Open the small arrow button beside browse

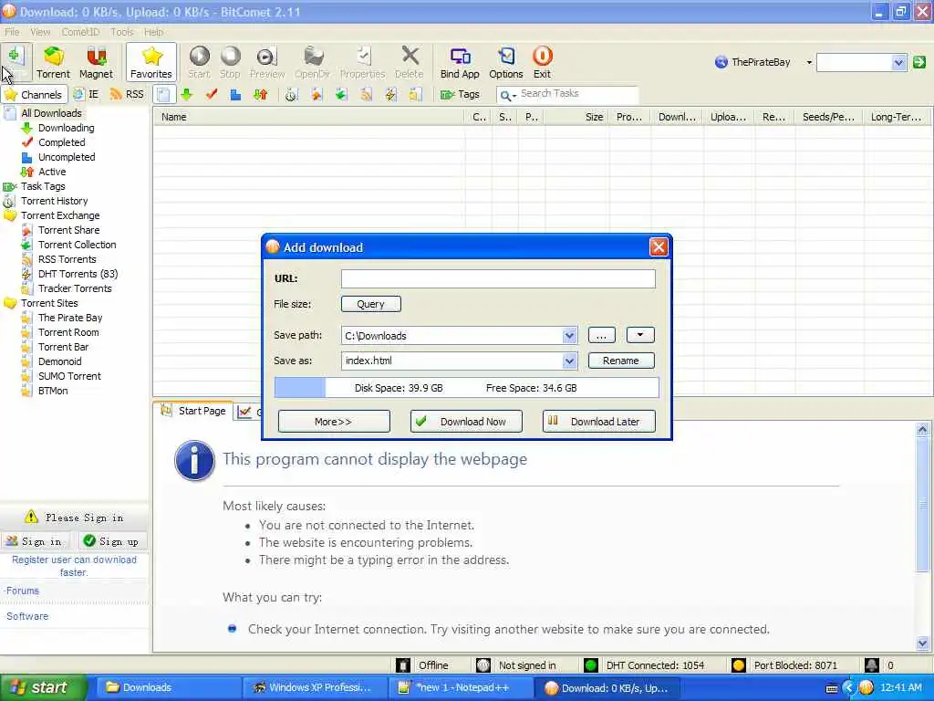[640, 335]
